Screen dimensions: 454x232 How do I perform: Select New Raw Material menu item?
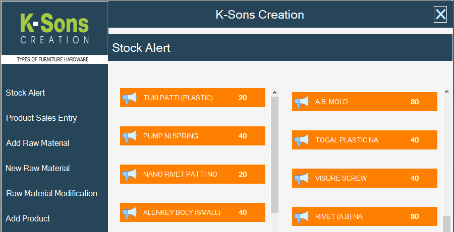click(x=38, y=169)
